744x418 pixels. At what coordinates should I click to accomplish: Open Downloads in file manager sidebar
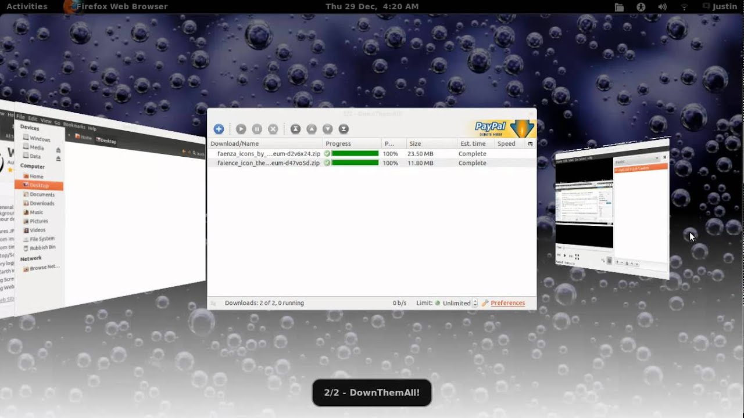[x=38, y=203]
